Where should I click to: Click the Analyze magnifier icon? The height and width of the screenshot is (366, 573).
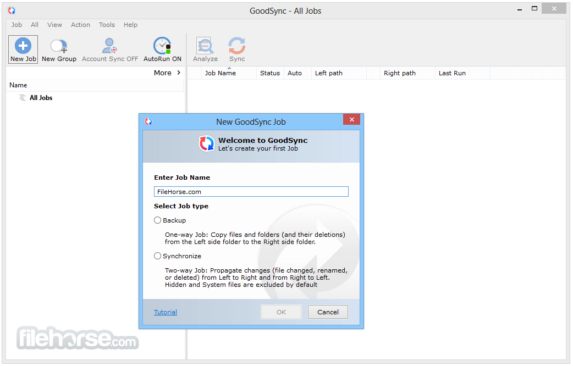(205, 46)
